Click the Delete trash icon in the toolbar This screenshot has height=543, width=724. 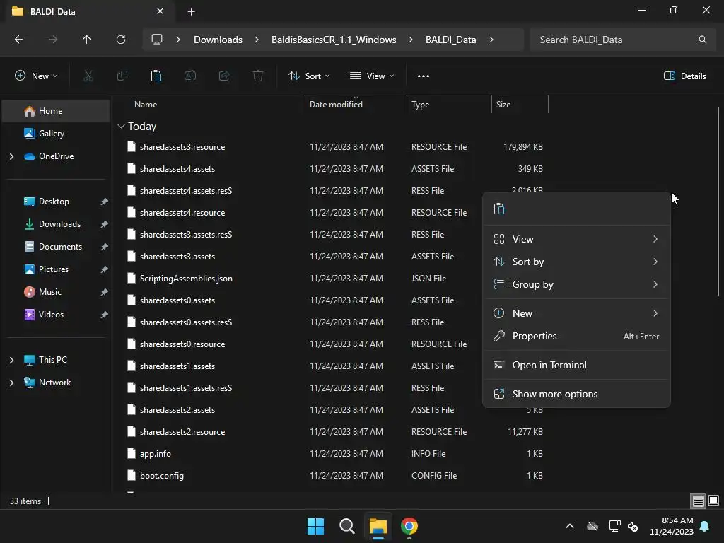pos(258,76)
